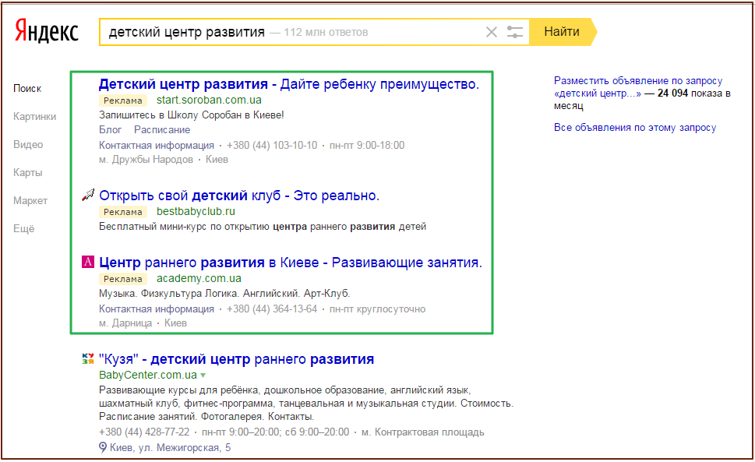The image size is (755, 462).
Task: Visit start.soroban.com.ua green URL
Action: [x=209, y=100]
